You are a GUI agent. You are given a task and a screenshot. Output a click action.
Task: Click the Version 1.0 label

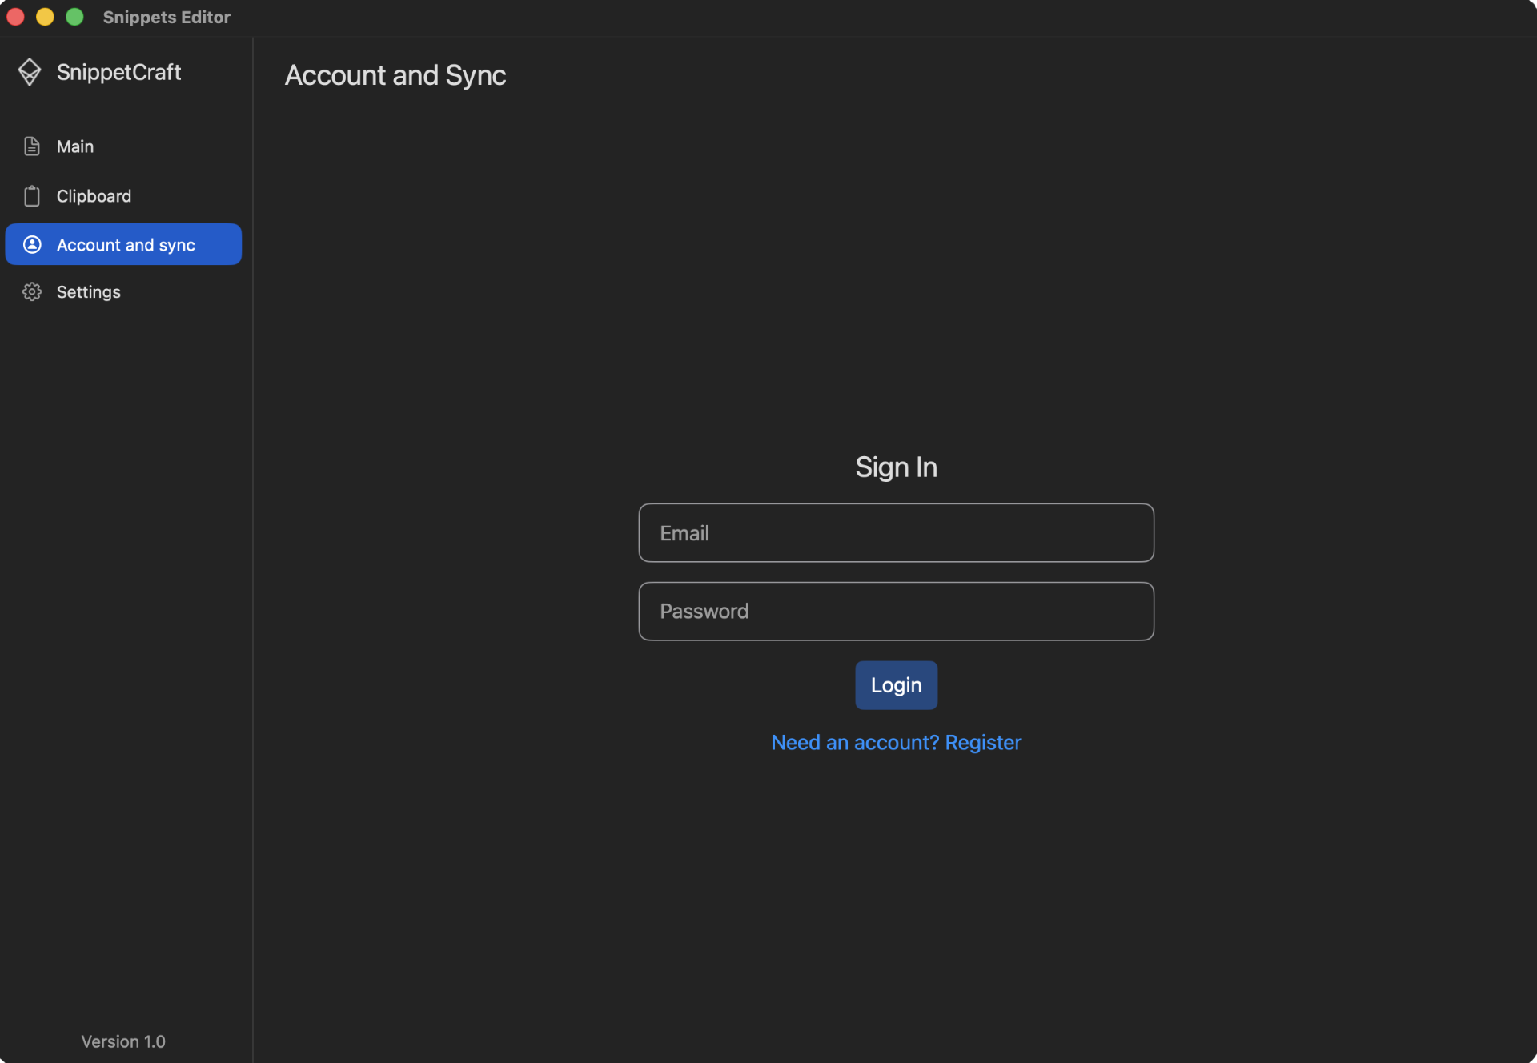pos(123,1041)
